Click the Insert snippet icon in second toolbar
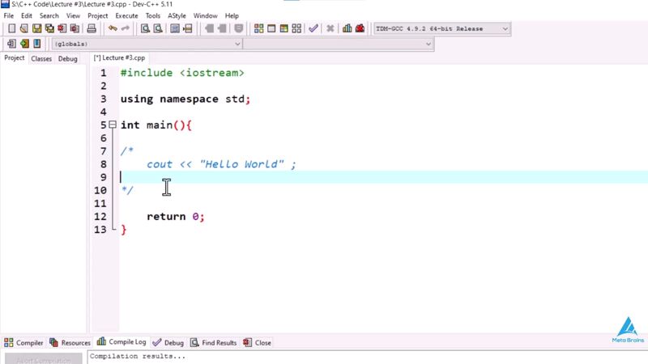 [11, 44]
